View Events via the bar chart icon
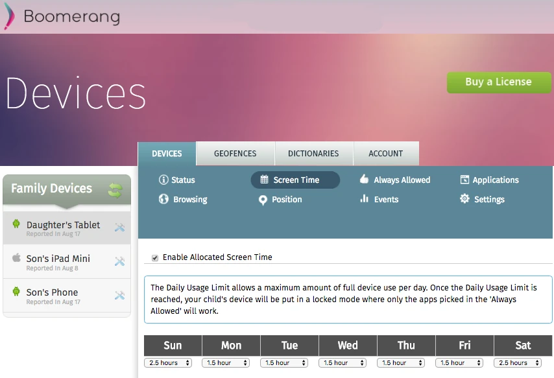 point(365,200)
